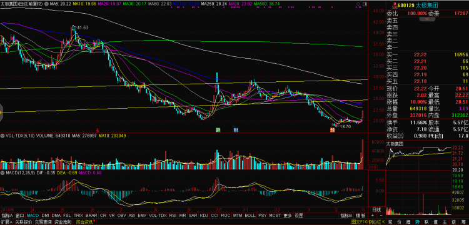Click the '值' valuation icon
The image size is (469, 225).
[x=435, y=222]
